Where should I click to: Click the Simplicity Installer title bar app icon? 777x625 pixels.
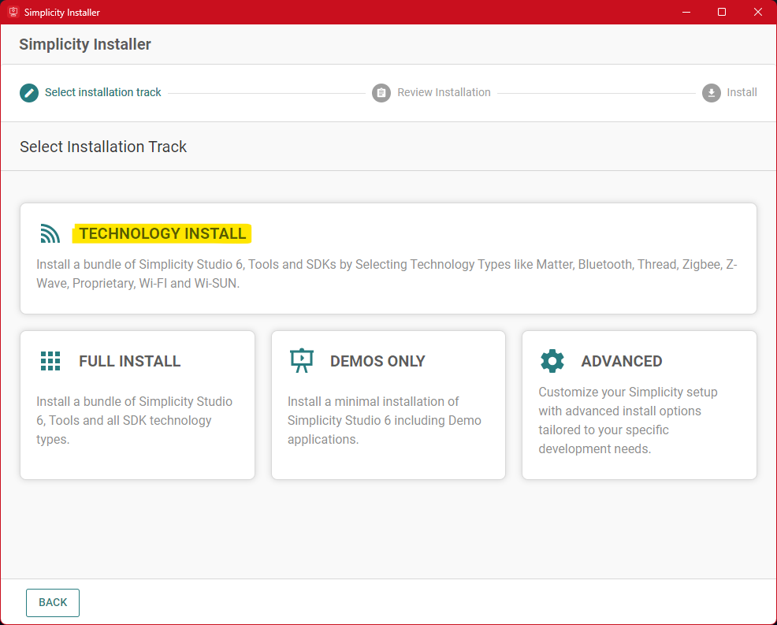(x=13, y=12)
